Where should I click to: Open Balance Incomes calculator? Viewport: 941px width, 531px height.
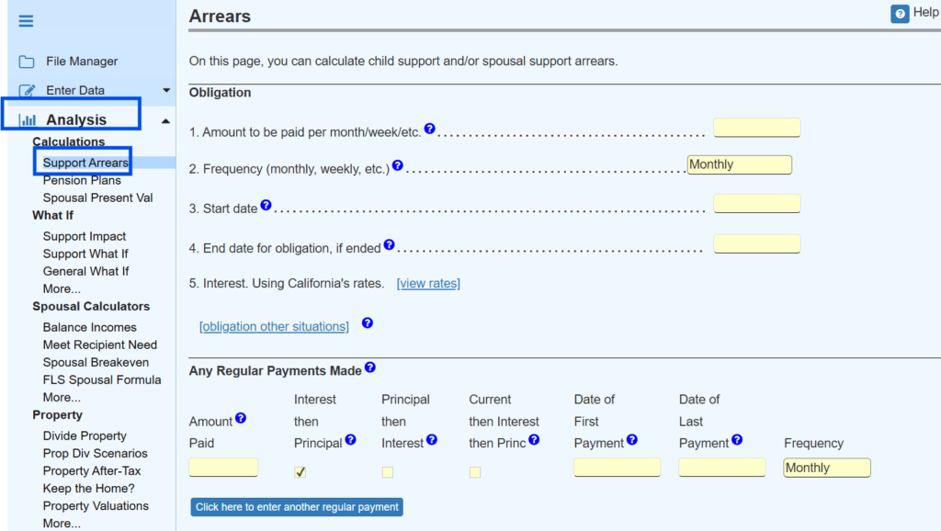[x=89, y=328]
